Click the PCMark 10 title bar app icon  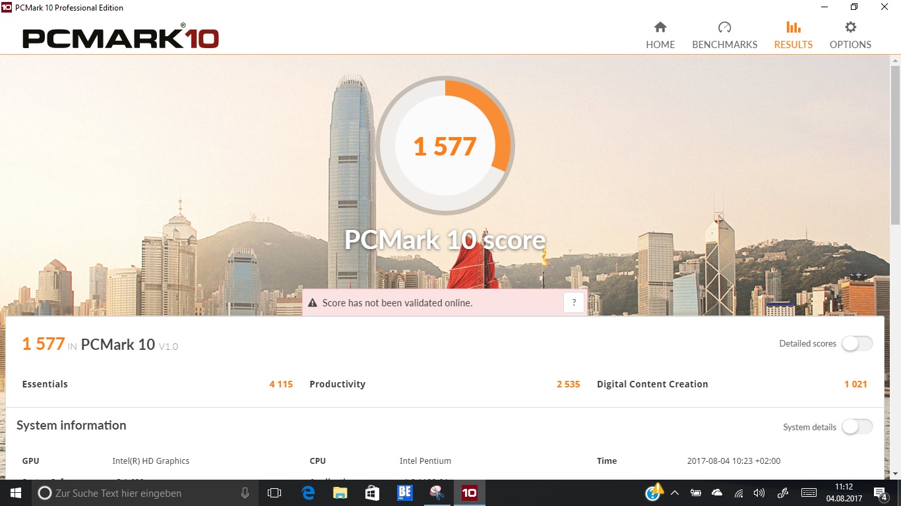click(x=7, y=7)
